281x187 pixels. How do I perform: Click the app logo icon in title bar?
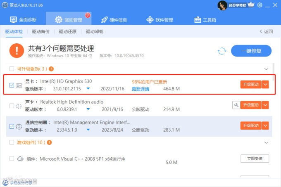coord(5,5)
